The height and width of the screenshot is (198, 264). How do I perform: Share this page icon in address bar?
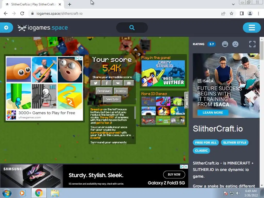tap(223, 13)
